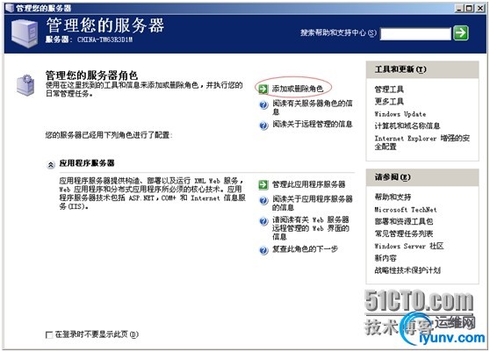Open 阅读有关服务器角色的信息 link

313,107
